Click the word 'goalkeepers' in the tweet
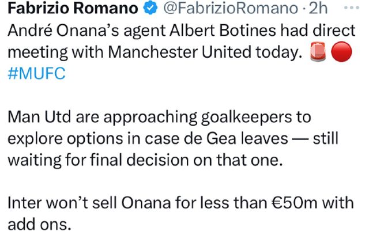Viewport: 369px width, 235px height. (x=246, y=117)
